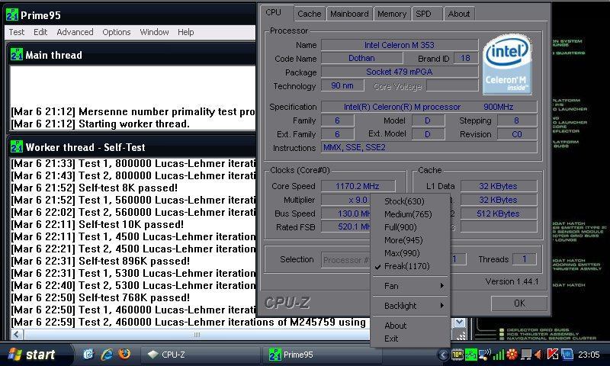Expand hidden tray icons arrow
Image resolution: width=610 pixels, height=366 pixels.
[443, 355]
